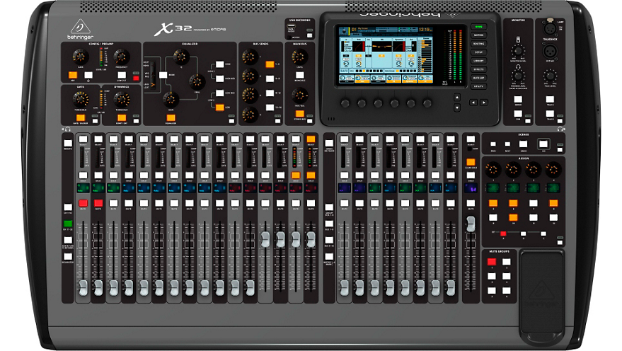Toggle the monitor Dim button

[518, 114]
